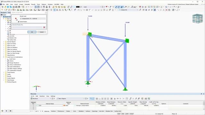The image size is (205, 115).
Task: Toggle the OSNAP status bar button
Action: coord(132,114)
